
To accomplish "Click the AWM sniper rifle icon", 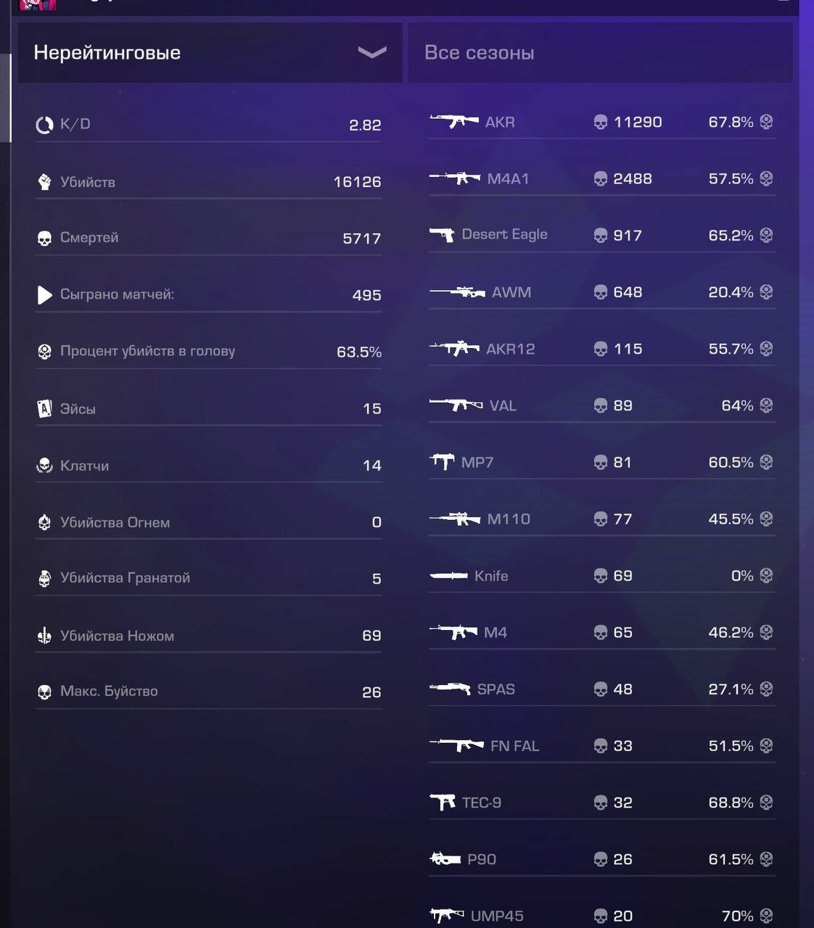I will (457, 291).
